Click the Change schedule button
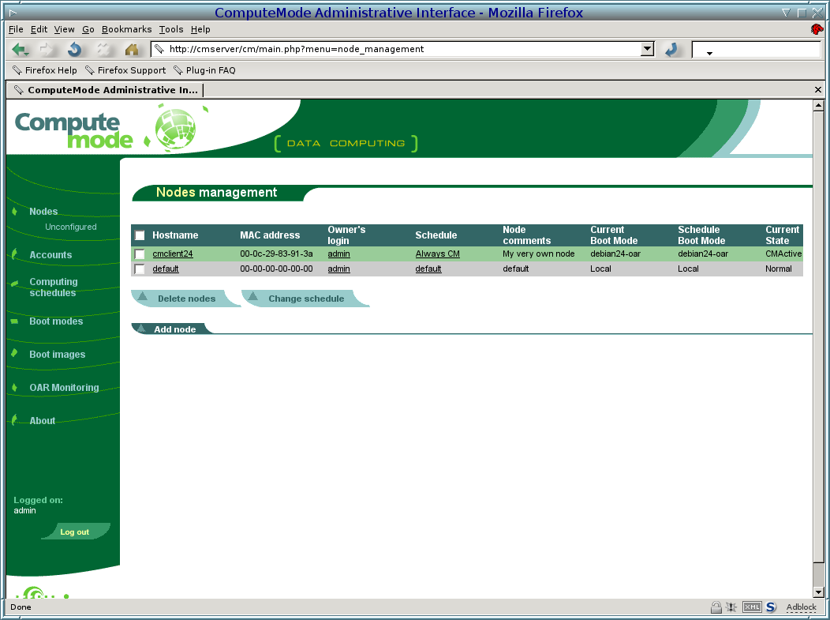Image resolution: width=830 pixels, height=620 pixels. (x=305, y=299)
